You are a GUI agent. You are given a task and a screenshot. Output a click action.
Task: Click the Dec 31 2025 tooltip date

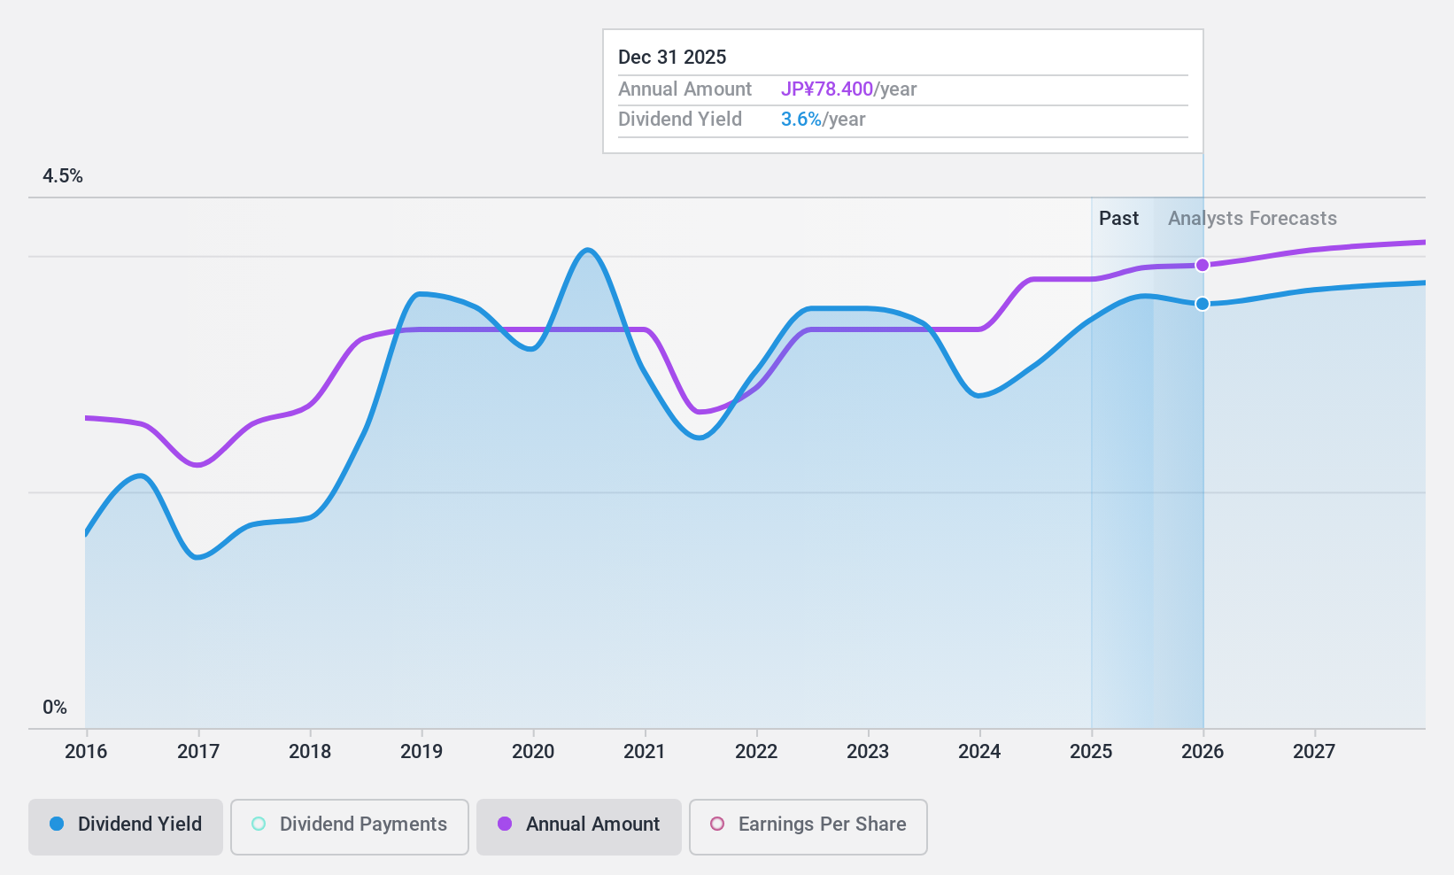[672, 58]
